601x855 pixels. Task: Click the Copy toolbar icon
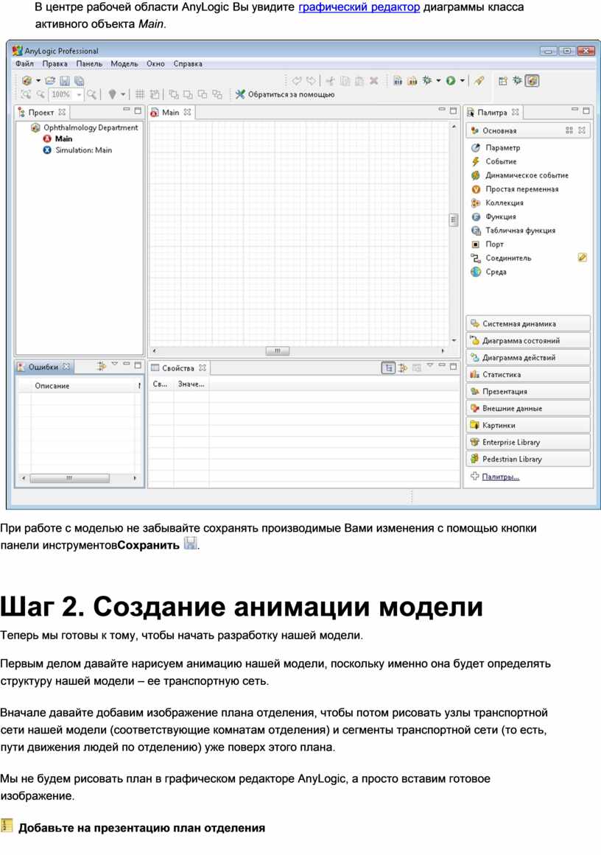coord(345,81)
